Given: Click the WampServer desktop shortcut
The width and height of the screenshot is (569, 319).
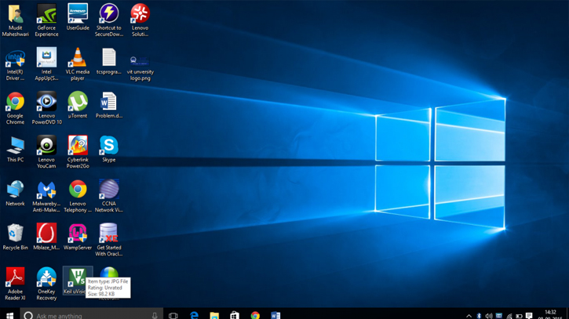Looking at the screenshot, I should click(77, 234).
